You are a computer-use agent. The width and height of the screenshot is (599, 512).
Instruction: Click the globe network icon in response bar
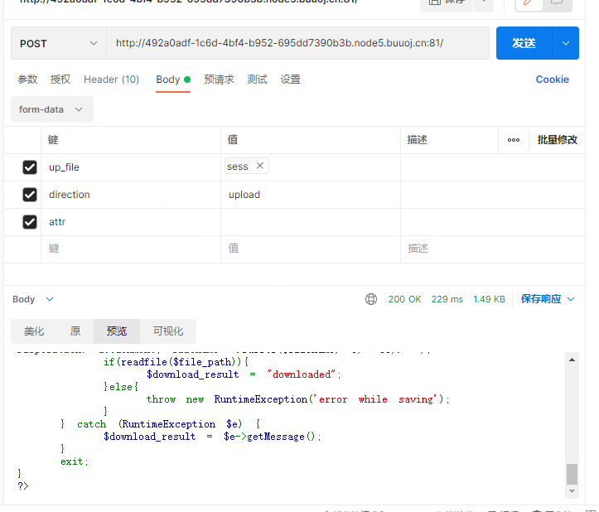(371, 299)
